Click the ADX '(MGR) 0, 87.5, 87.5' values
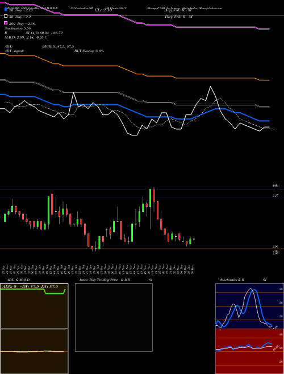The width and height of the screenshot is (284, 374). click(x=57, y=46)
